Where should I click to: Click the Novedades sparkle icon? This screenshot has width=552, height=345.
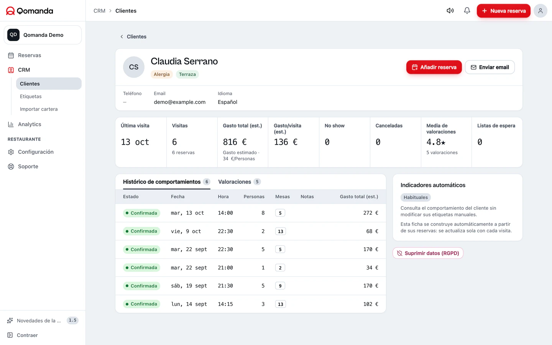click(x=10, y=320)
